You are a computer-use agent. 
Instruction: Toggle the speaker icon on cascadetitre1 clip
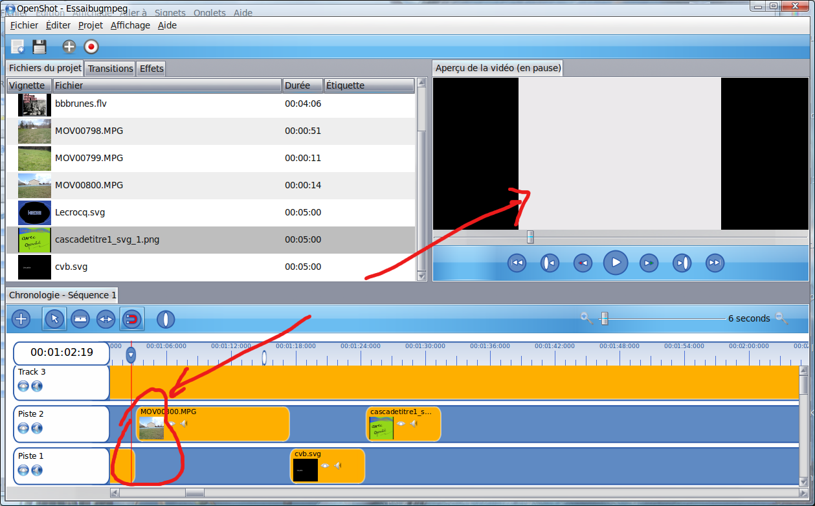coord(413,423)
